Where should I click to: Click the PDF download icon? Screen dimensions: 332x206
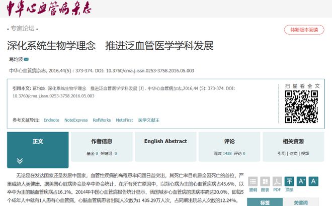(277, 181)
